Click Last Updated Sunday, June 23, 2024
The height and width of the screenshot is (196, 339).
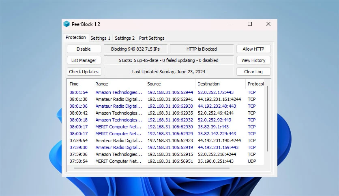tap(169, 72)
